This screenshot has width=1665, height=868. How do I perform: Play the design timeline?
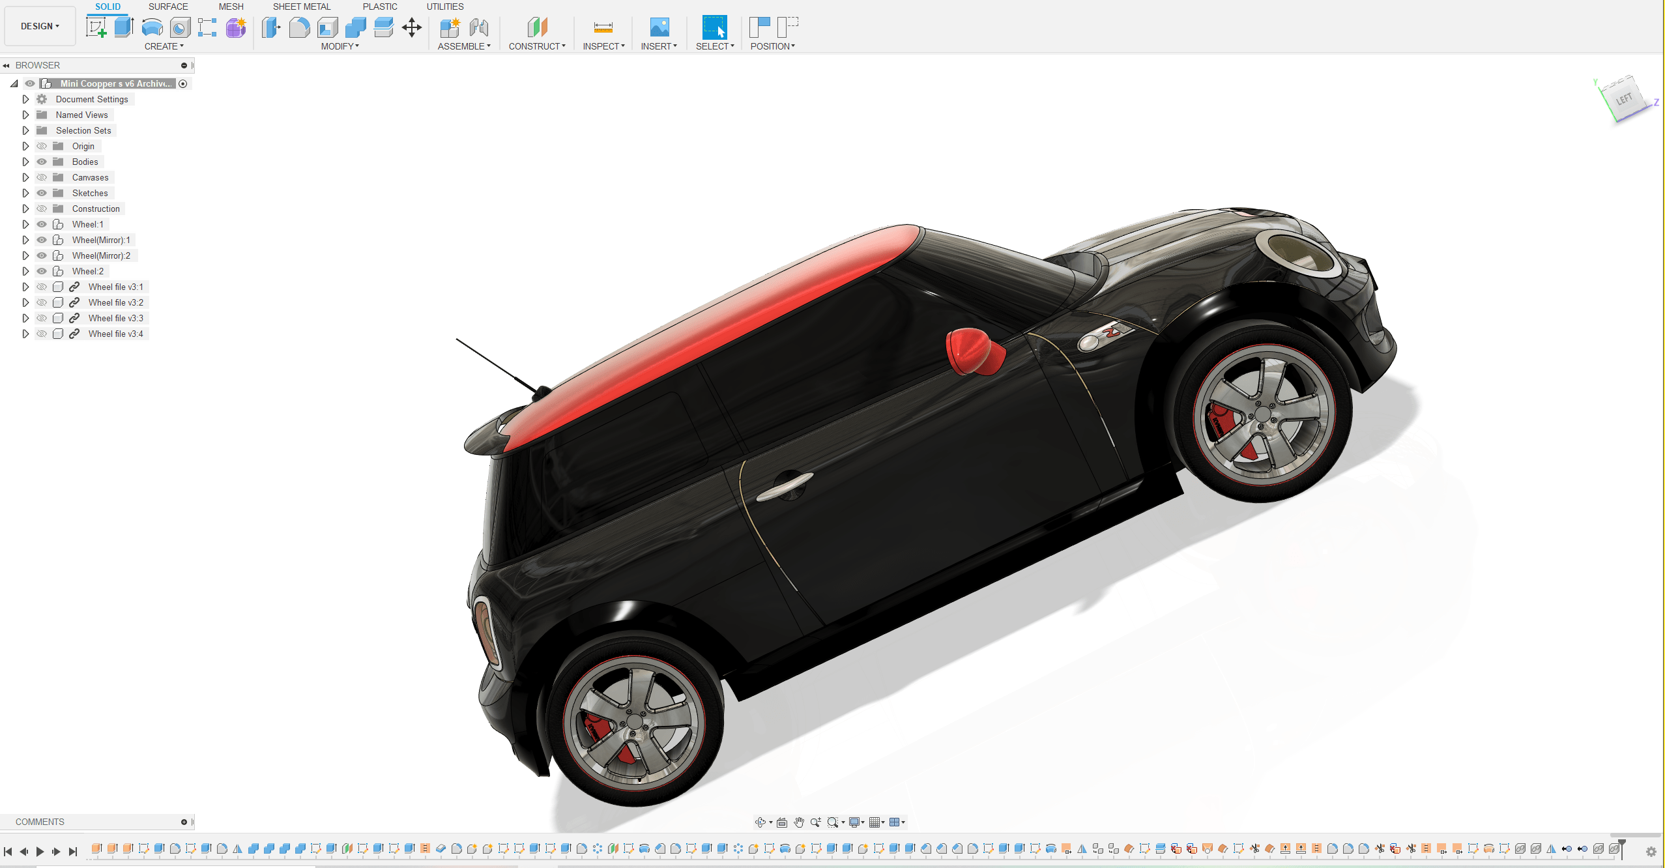point(40,851)
